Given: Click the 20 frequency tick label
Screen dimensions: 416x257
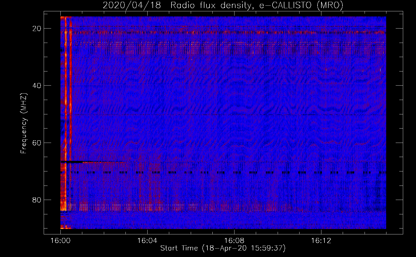Looking at the screenshot, I should coord(37,29).
